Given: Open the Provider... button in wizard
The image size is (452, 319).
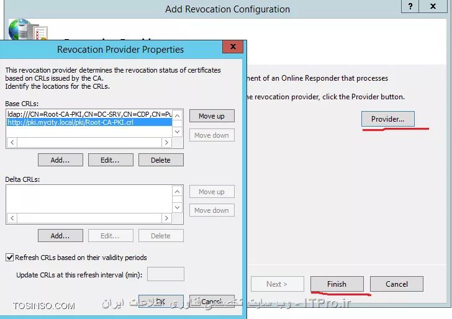Looking at the screenshot, I should coord(387,119).
